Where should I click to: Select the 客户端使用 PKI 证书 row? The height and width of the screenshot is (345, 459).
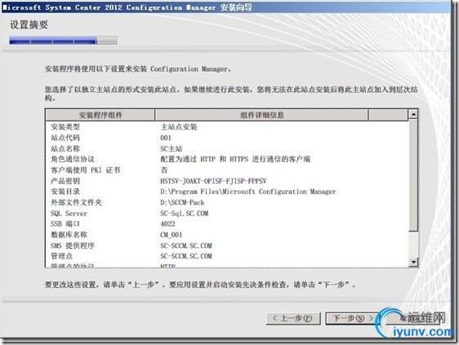coord(85,170)
